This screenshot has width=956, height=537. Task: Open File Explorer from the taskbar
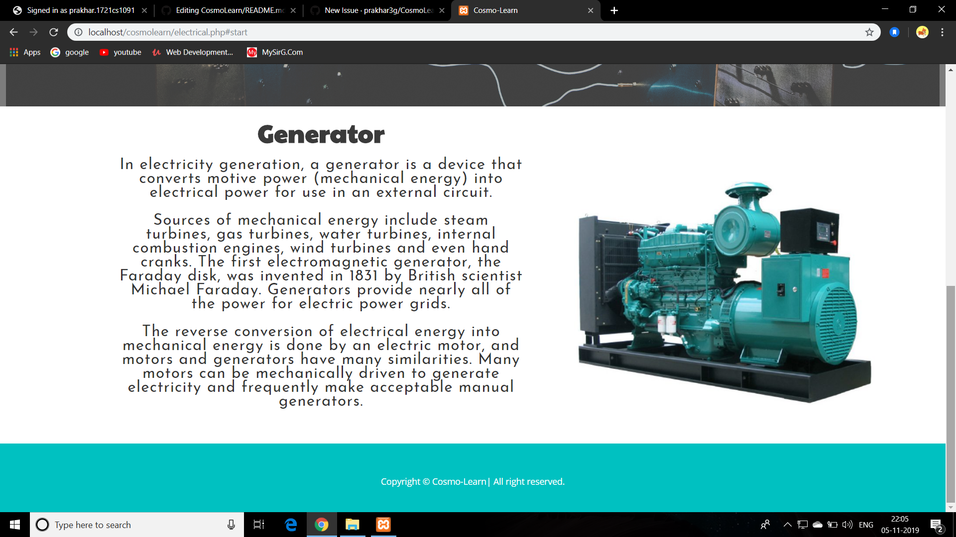click(x=353, y=525)
